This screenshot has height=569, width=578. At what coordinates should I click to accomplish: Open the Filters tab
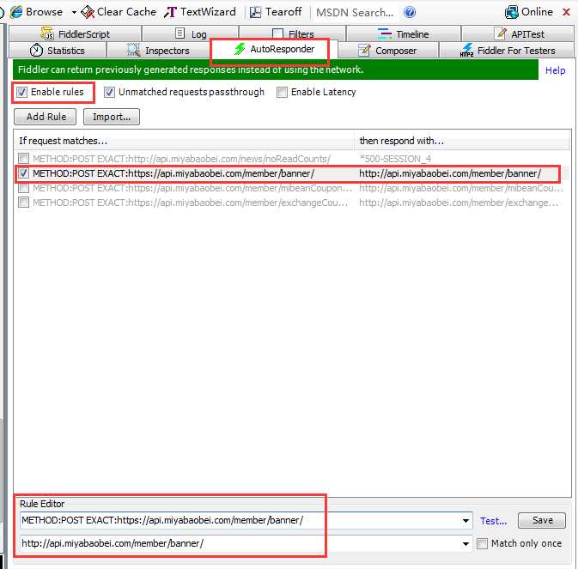(293, 33)
